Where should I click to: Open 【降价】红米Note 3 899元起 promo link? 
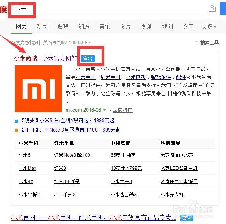pos(70,130)
